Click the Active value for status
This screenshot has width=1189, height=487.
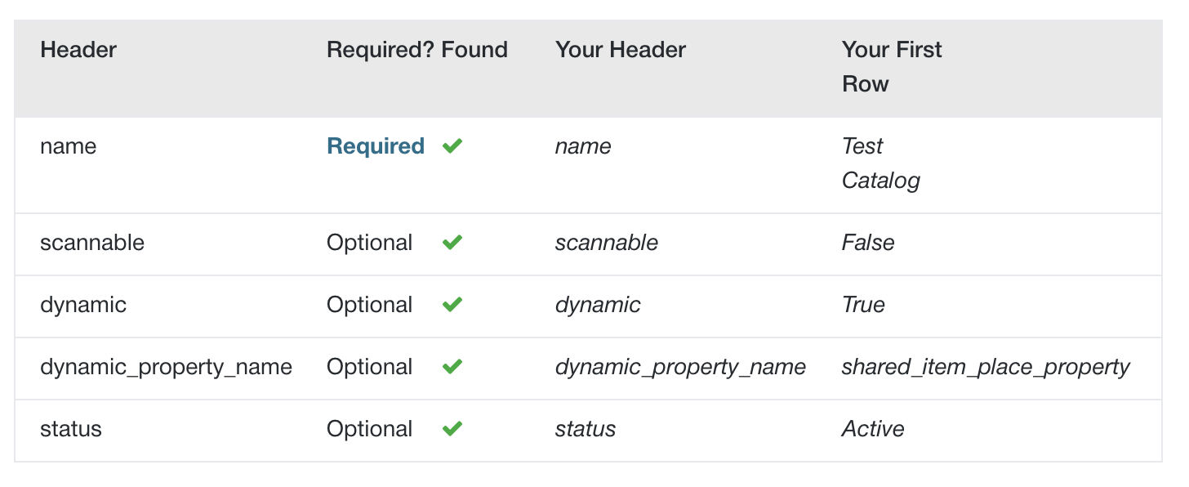click(873, 429)
